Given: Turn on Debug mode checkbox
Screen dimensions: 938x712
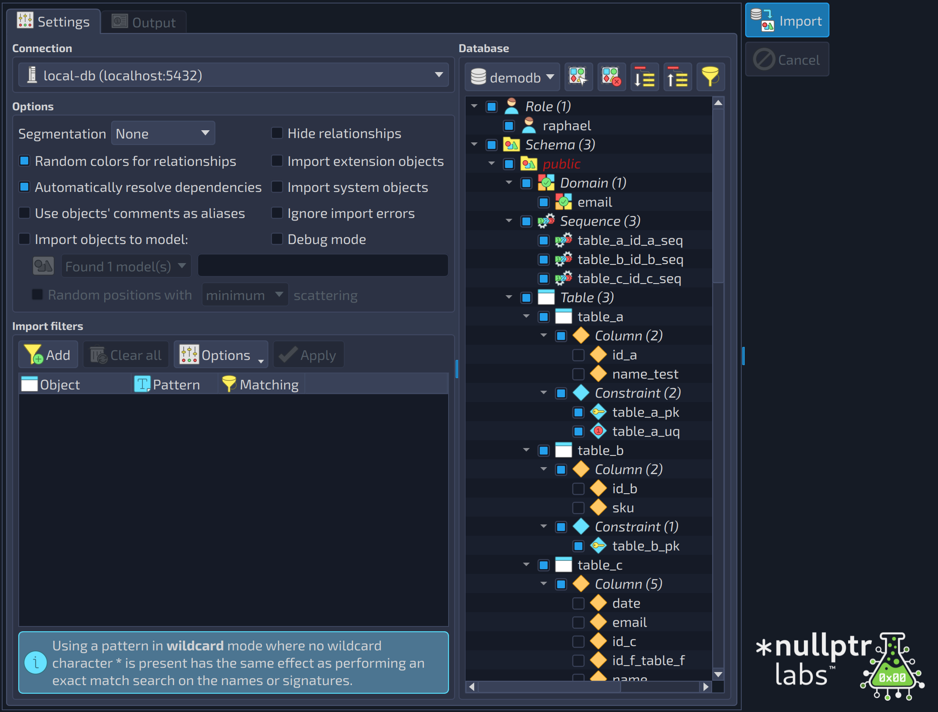Looking at the screenshot, I should pos(277,239).
